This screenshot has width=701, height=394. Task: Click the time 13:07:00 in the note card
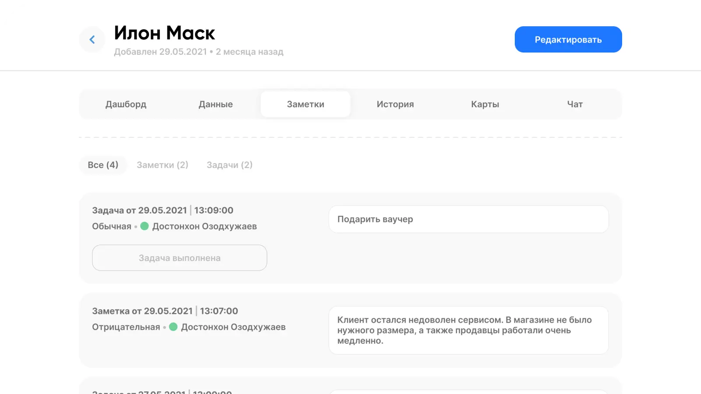tap(219, 311)
